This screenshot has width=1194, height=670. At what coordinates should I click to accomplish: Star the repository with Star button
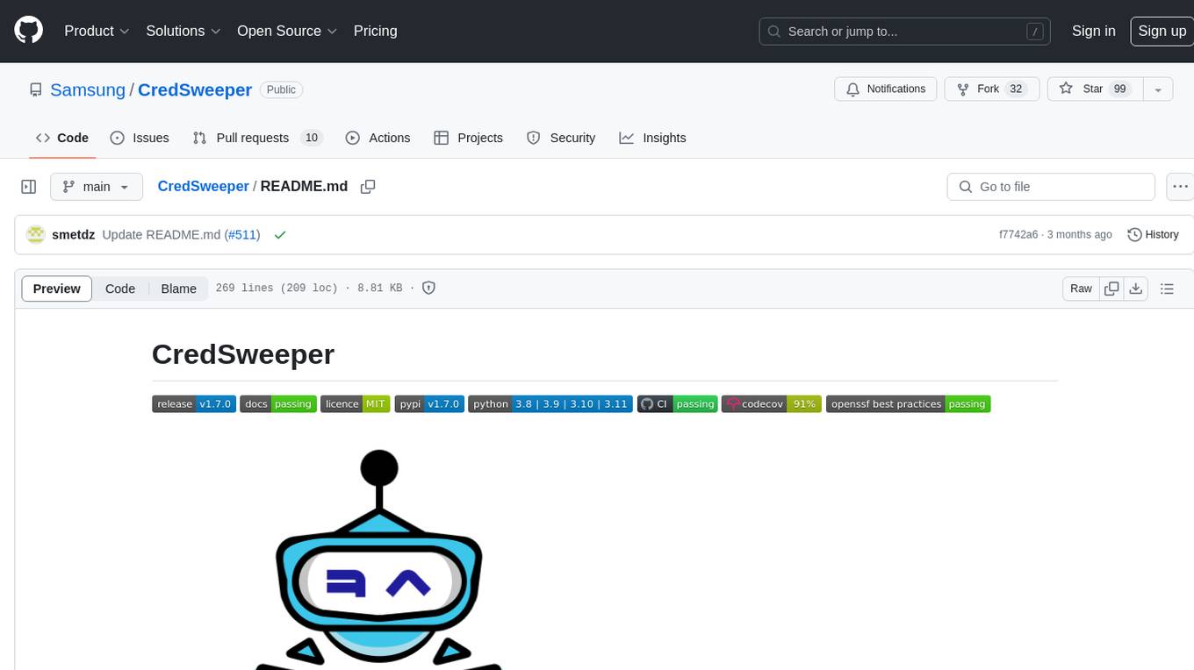click(x=1095, y=89)
